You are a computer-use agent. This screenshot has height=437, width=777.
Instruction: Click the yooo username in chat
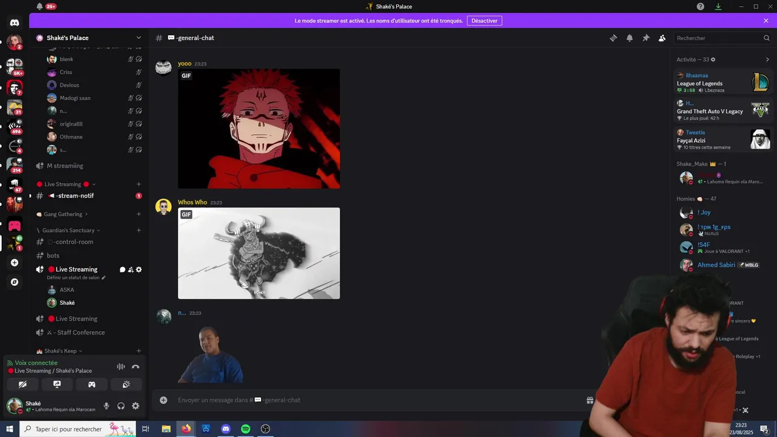(185, 64)
